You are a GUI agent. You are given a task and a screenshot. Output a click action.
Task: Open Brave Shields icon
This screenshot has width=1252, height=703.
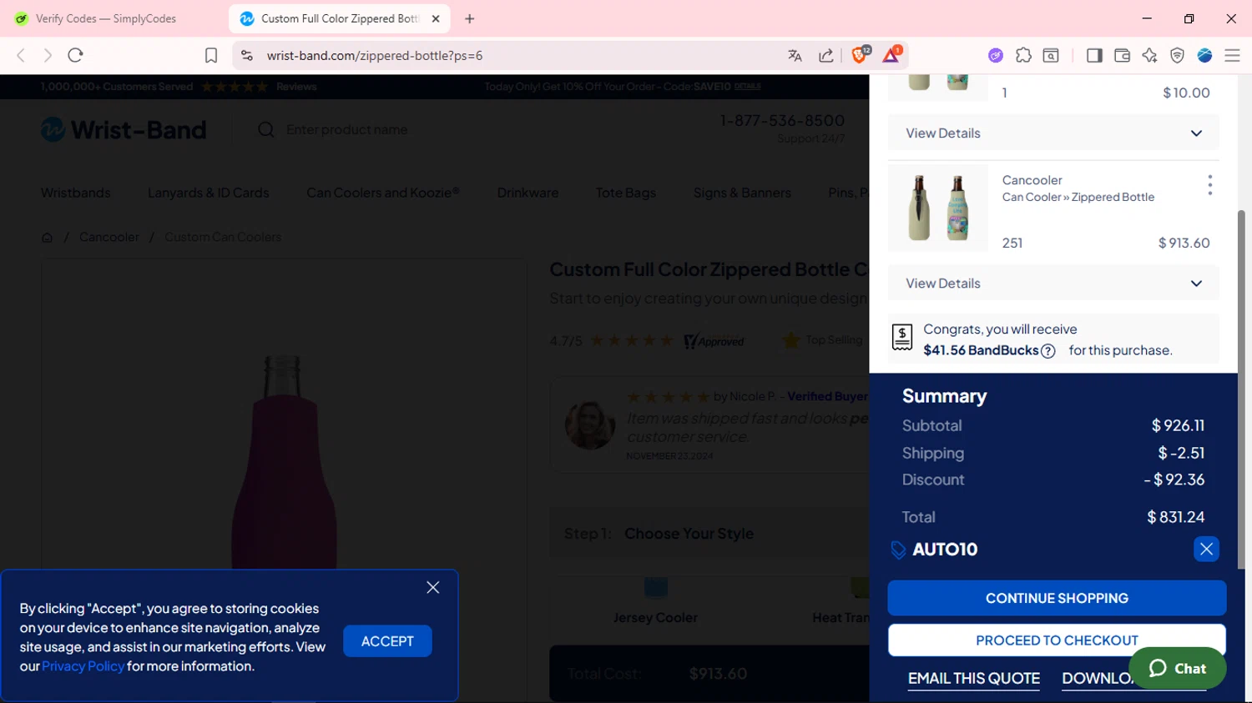click(860, 54)
